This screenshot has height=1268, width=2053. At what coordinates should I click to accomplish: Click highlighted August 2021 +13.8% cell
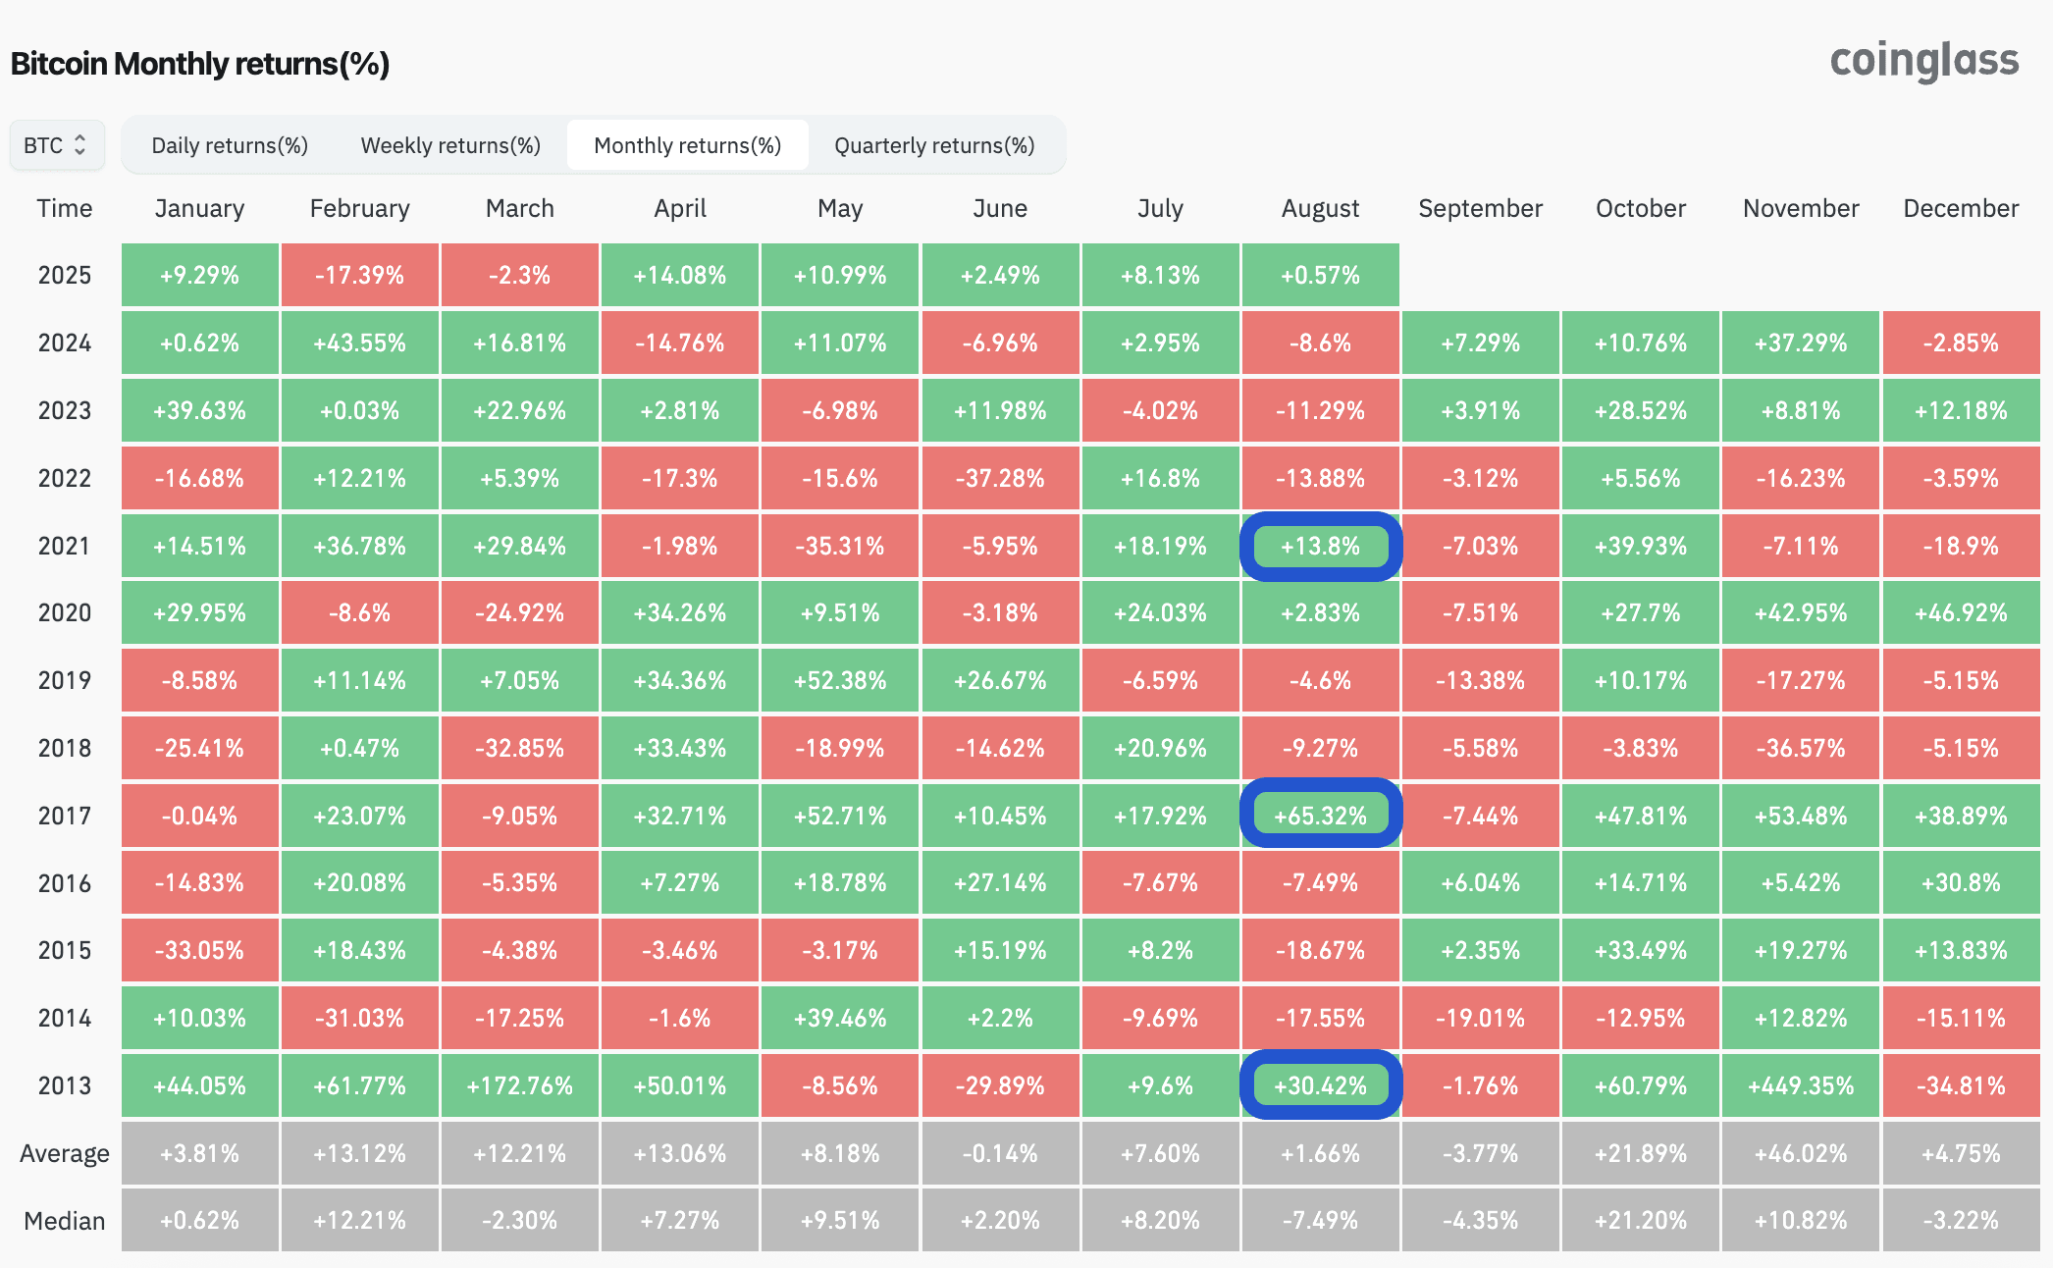tap(1320, 546)
